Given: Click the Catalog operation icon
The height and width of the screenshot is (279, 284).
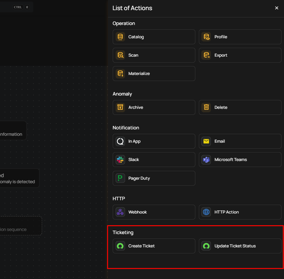Looking at the screenshot, I should point(120,37).
